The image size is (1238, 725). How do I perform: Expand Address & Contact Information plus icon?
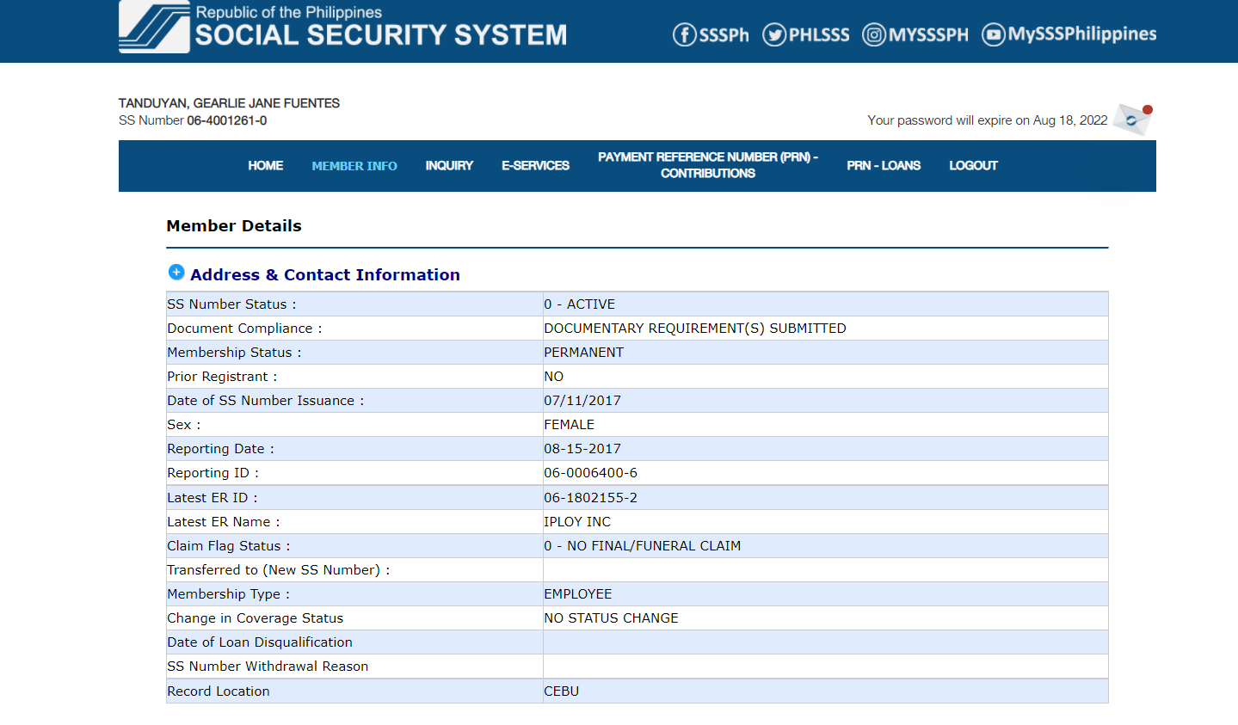click(176, 273)
